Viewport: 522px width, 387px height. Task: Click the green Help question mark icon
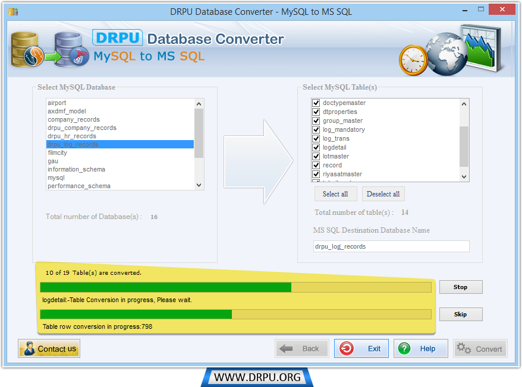[x=404, y=349]
